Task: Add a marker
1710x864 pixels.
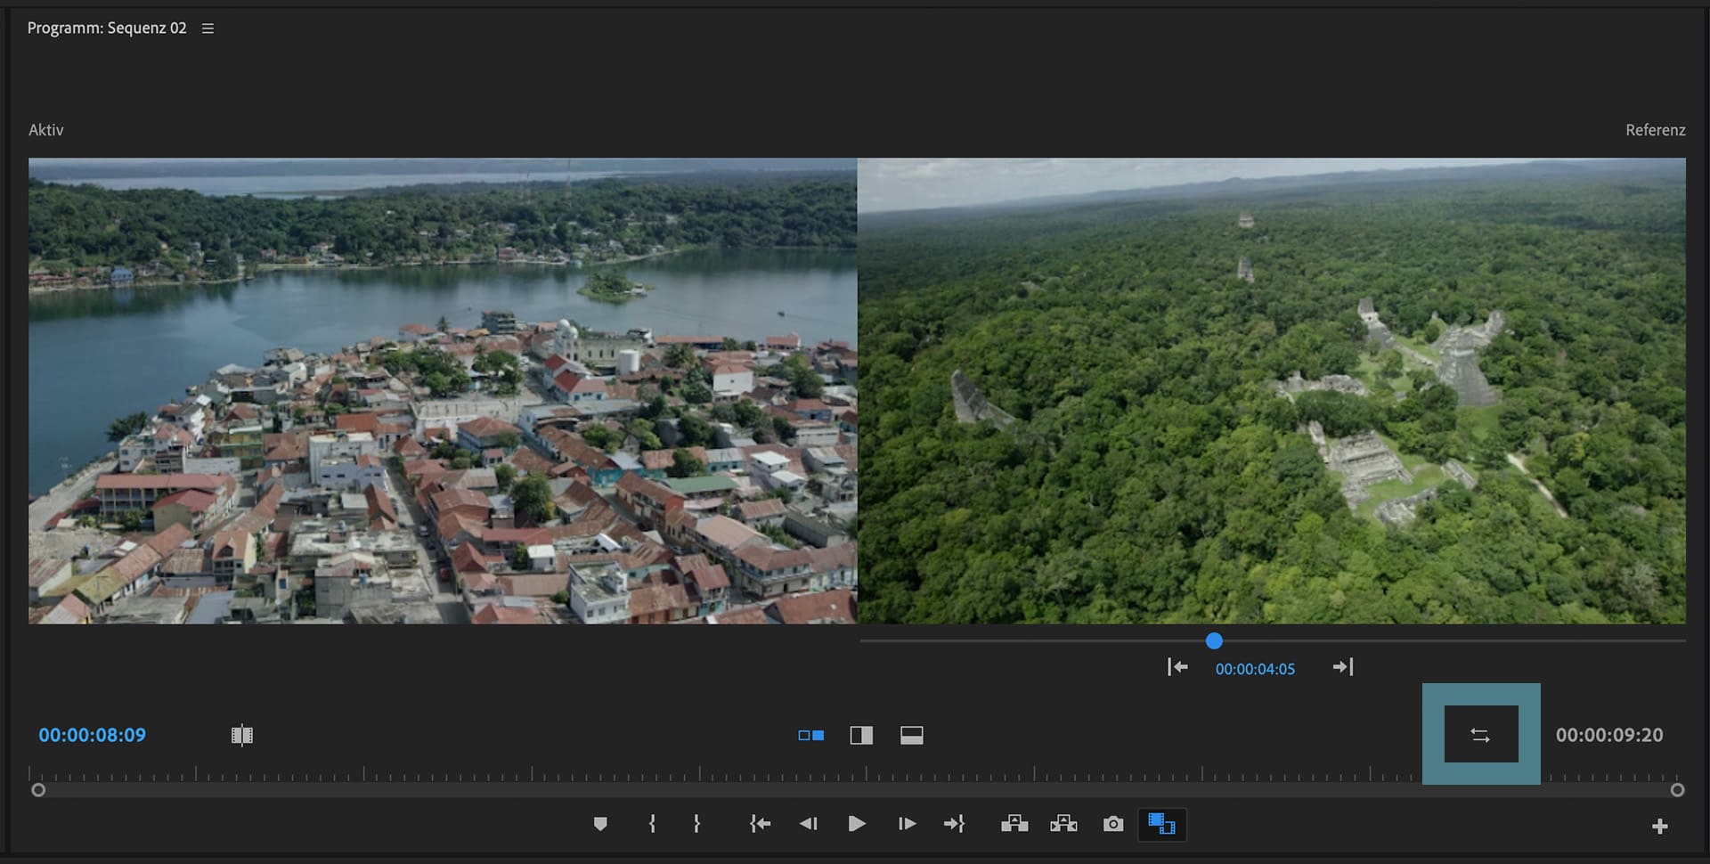Action: [600, 824]
